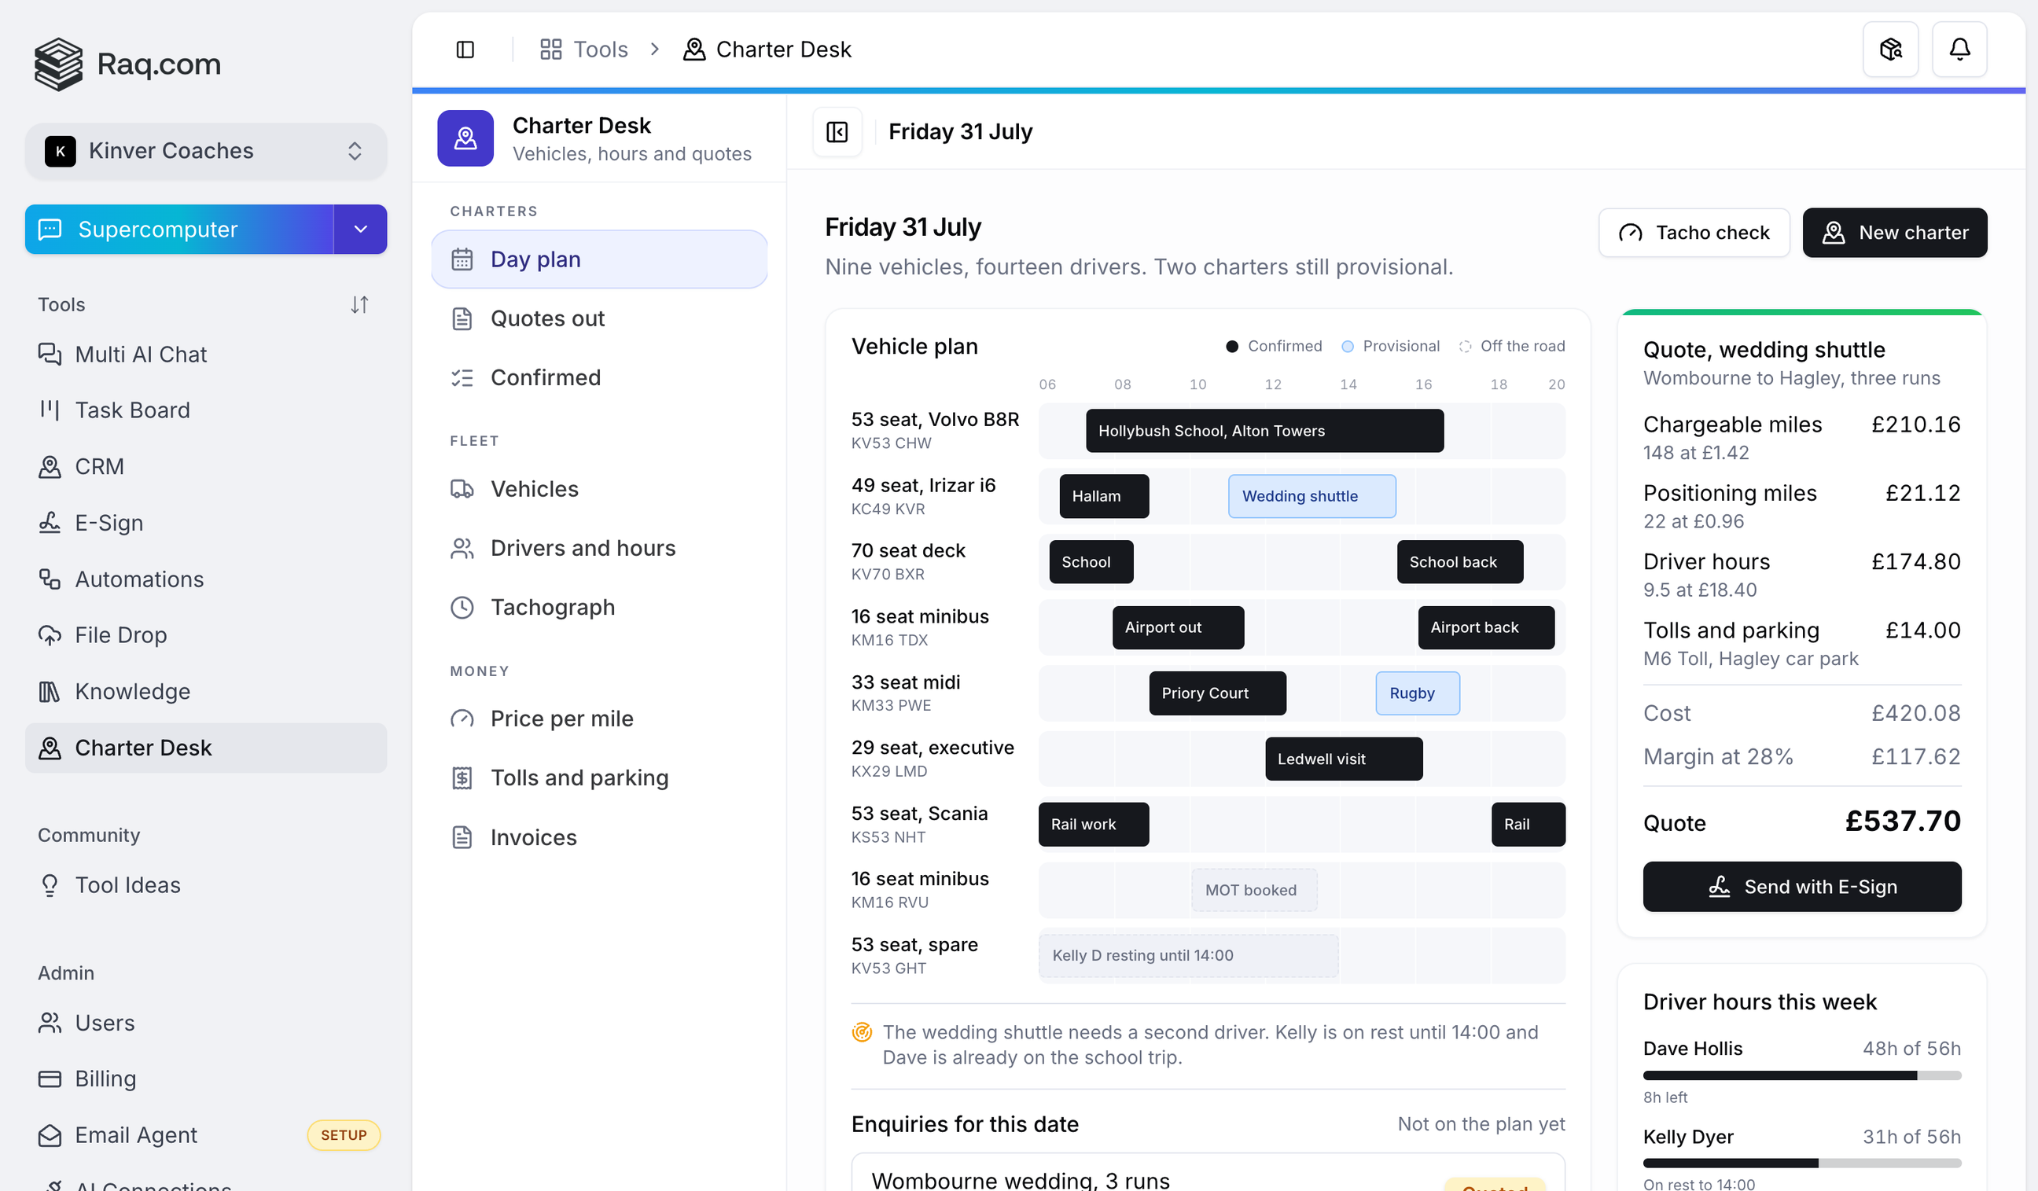
Task: Click the Raq.com logo
Action: pos(128,64)
